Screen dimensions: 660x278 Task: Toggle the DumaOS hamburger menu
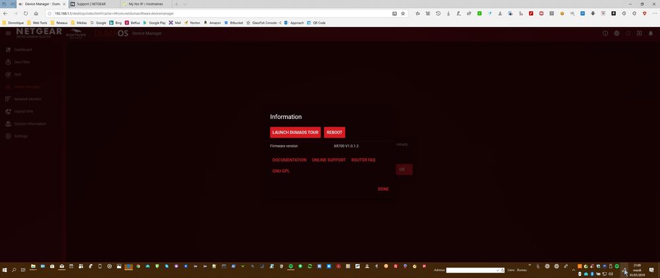[x=8, y=33]
